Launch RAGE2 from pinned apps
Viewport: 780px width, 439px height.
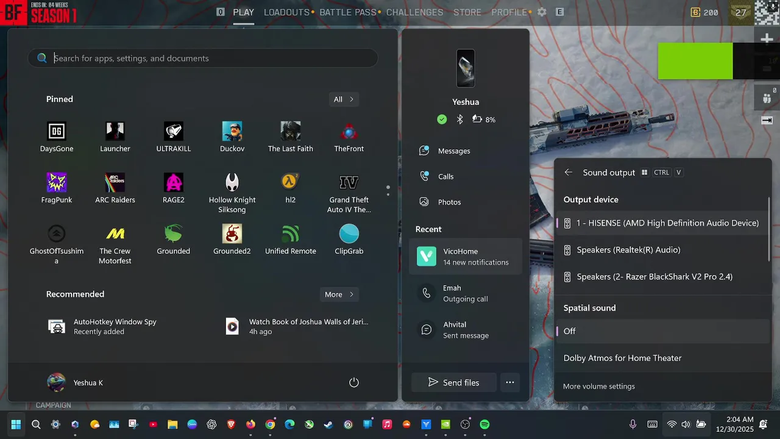point(174,188)
